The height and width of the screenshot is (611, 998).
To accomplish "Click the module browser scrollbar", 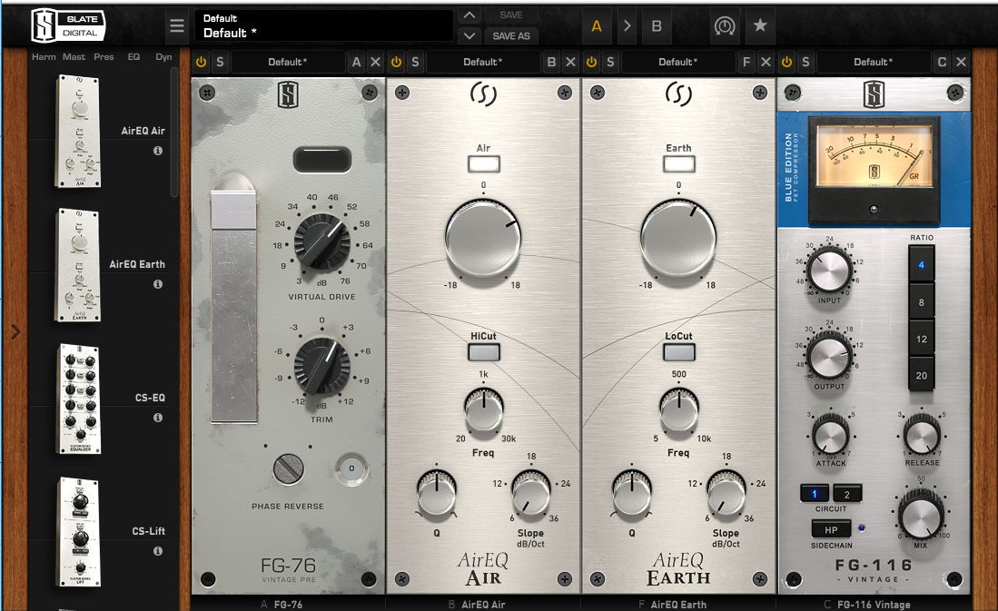I will coord(173,131).
